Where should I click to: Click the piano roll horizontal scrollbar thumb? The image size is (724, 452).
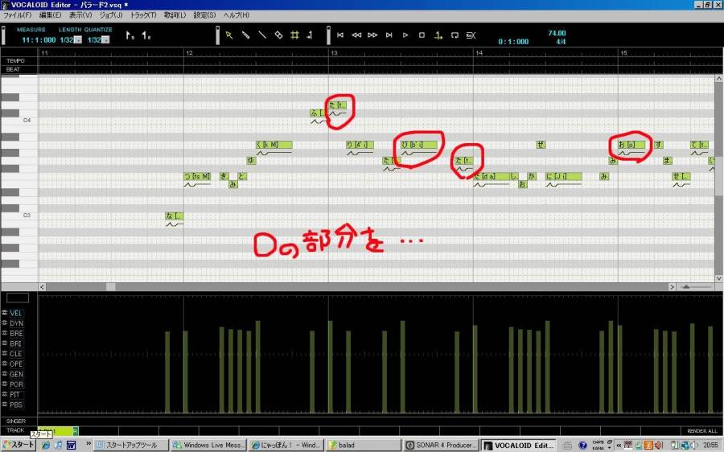[x=111, y=286]
